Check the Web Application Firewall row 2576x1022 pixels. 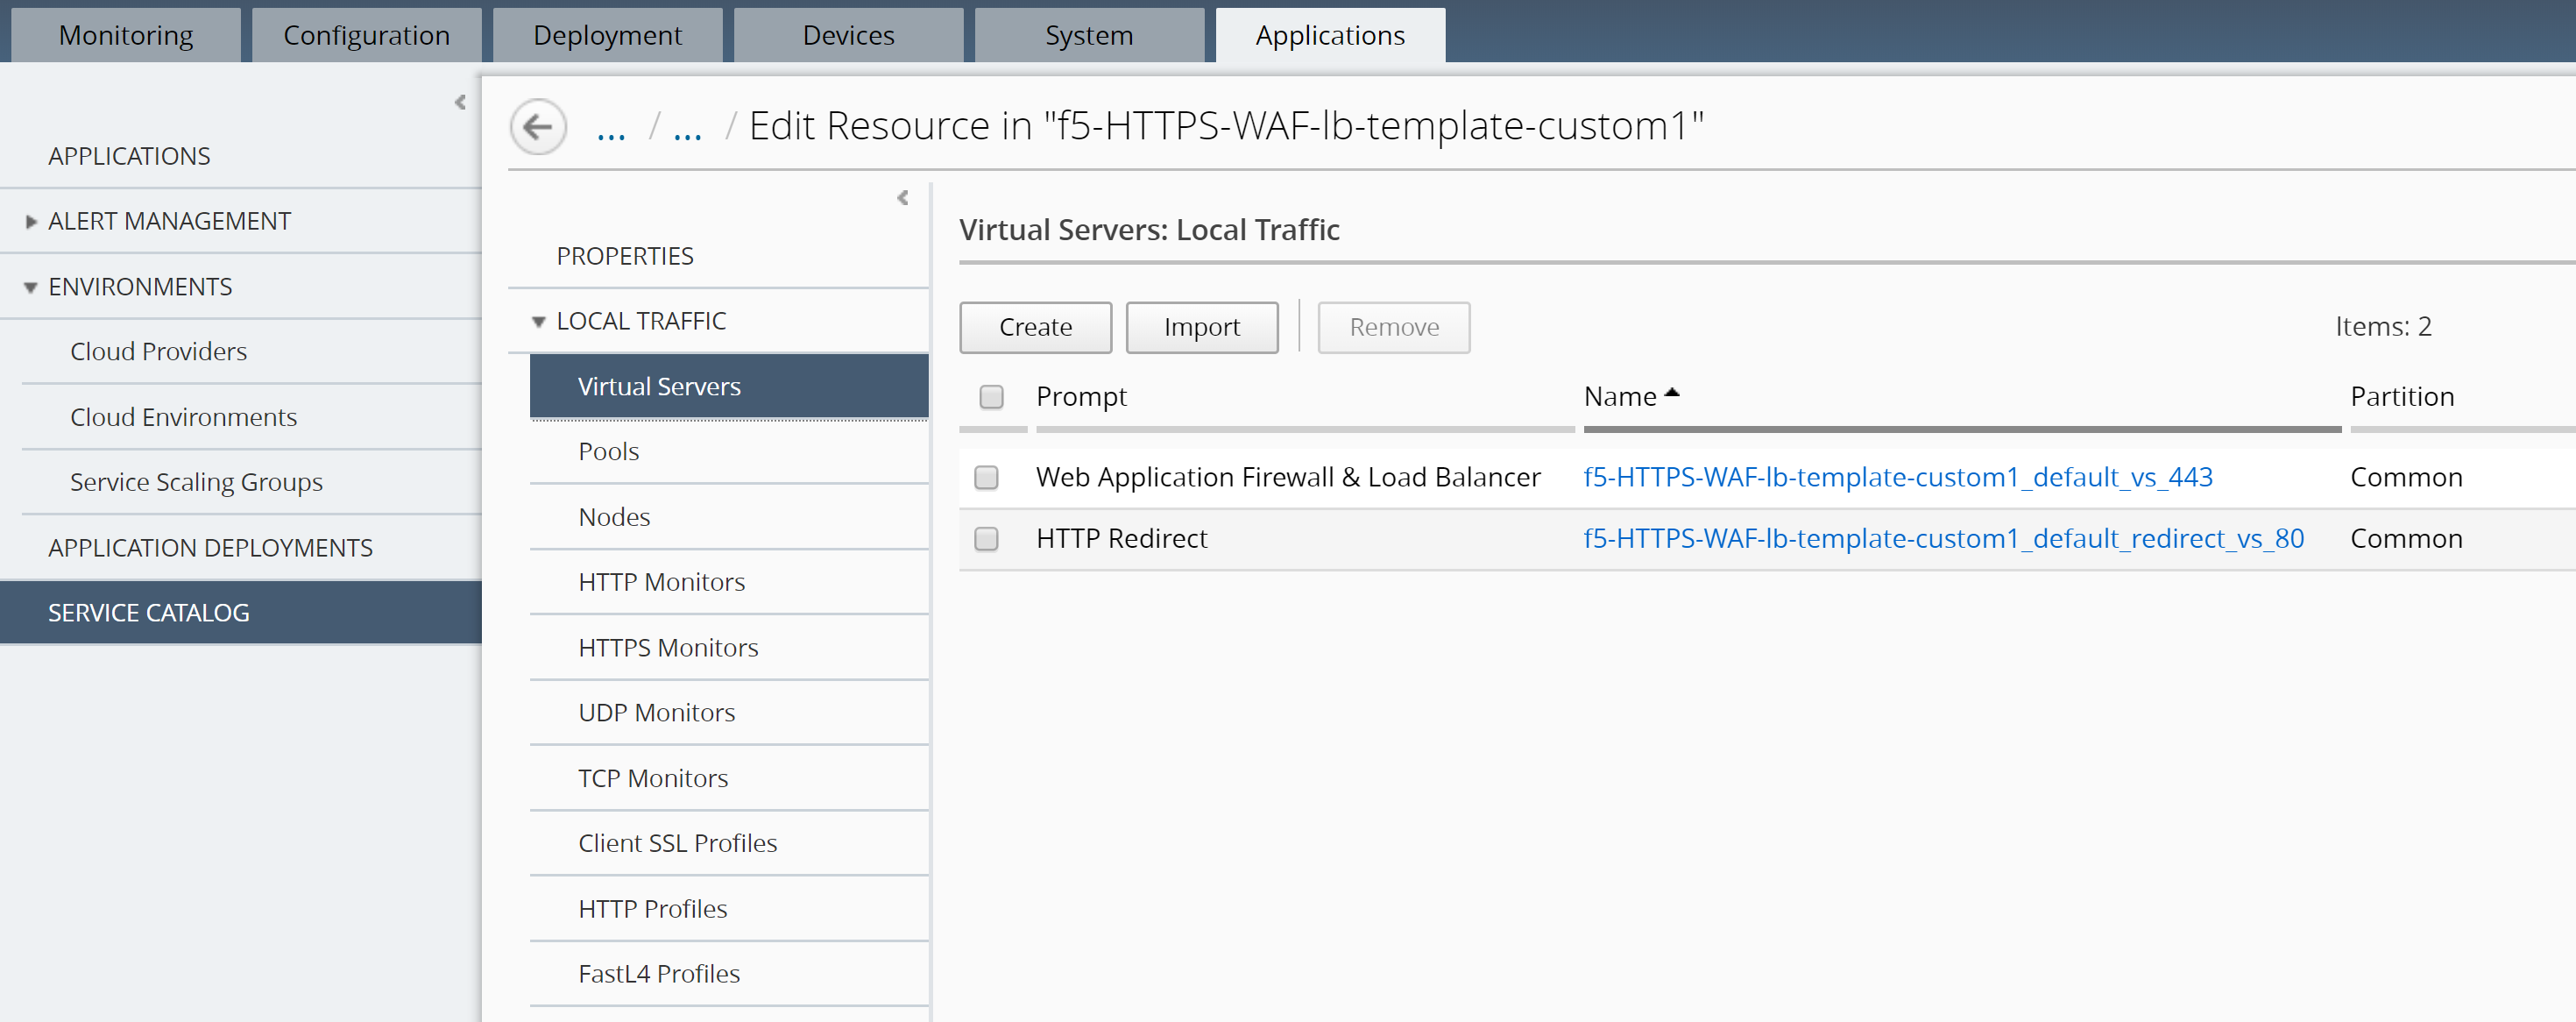986,478
